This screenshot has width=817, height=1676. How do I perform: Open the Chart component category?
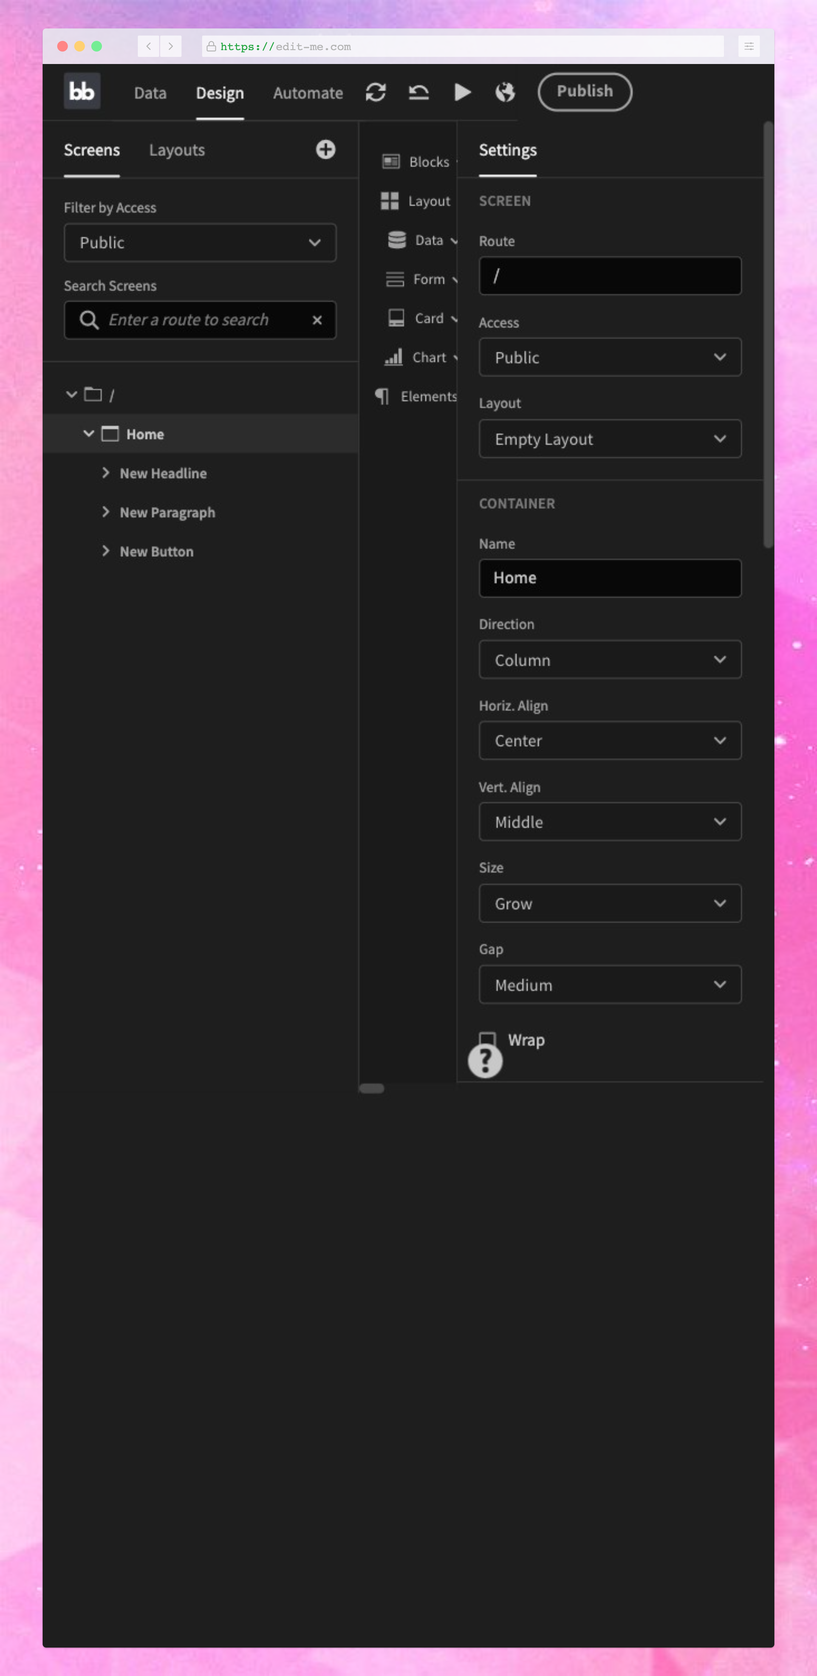(421, 357)
